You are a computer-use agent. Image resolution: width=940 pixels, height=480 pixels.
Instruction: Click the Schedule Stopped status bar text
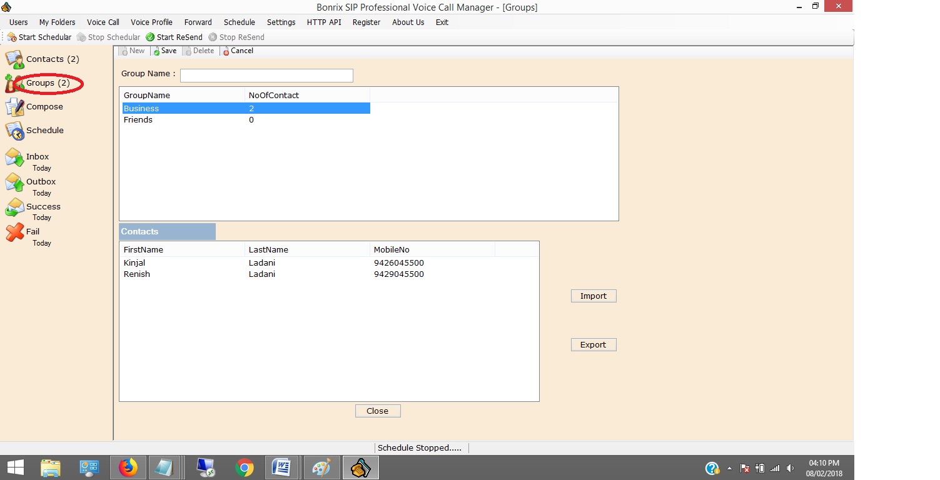click(x=420, y=448)
